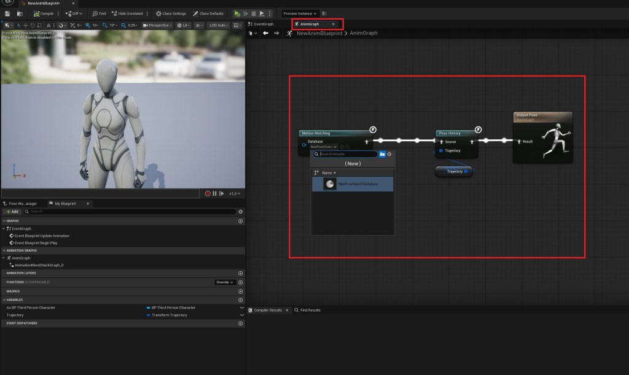Screen dimensions: 629x375
Task: Click the Find toolbar button
Action: coord(99,13)
